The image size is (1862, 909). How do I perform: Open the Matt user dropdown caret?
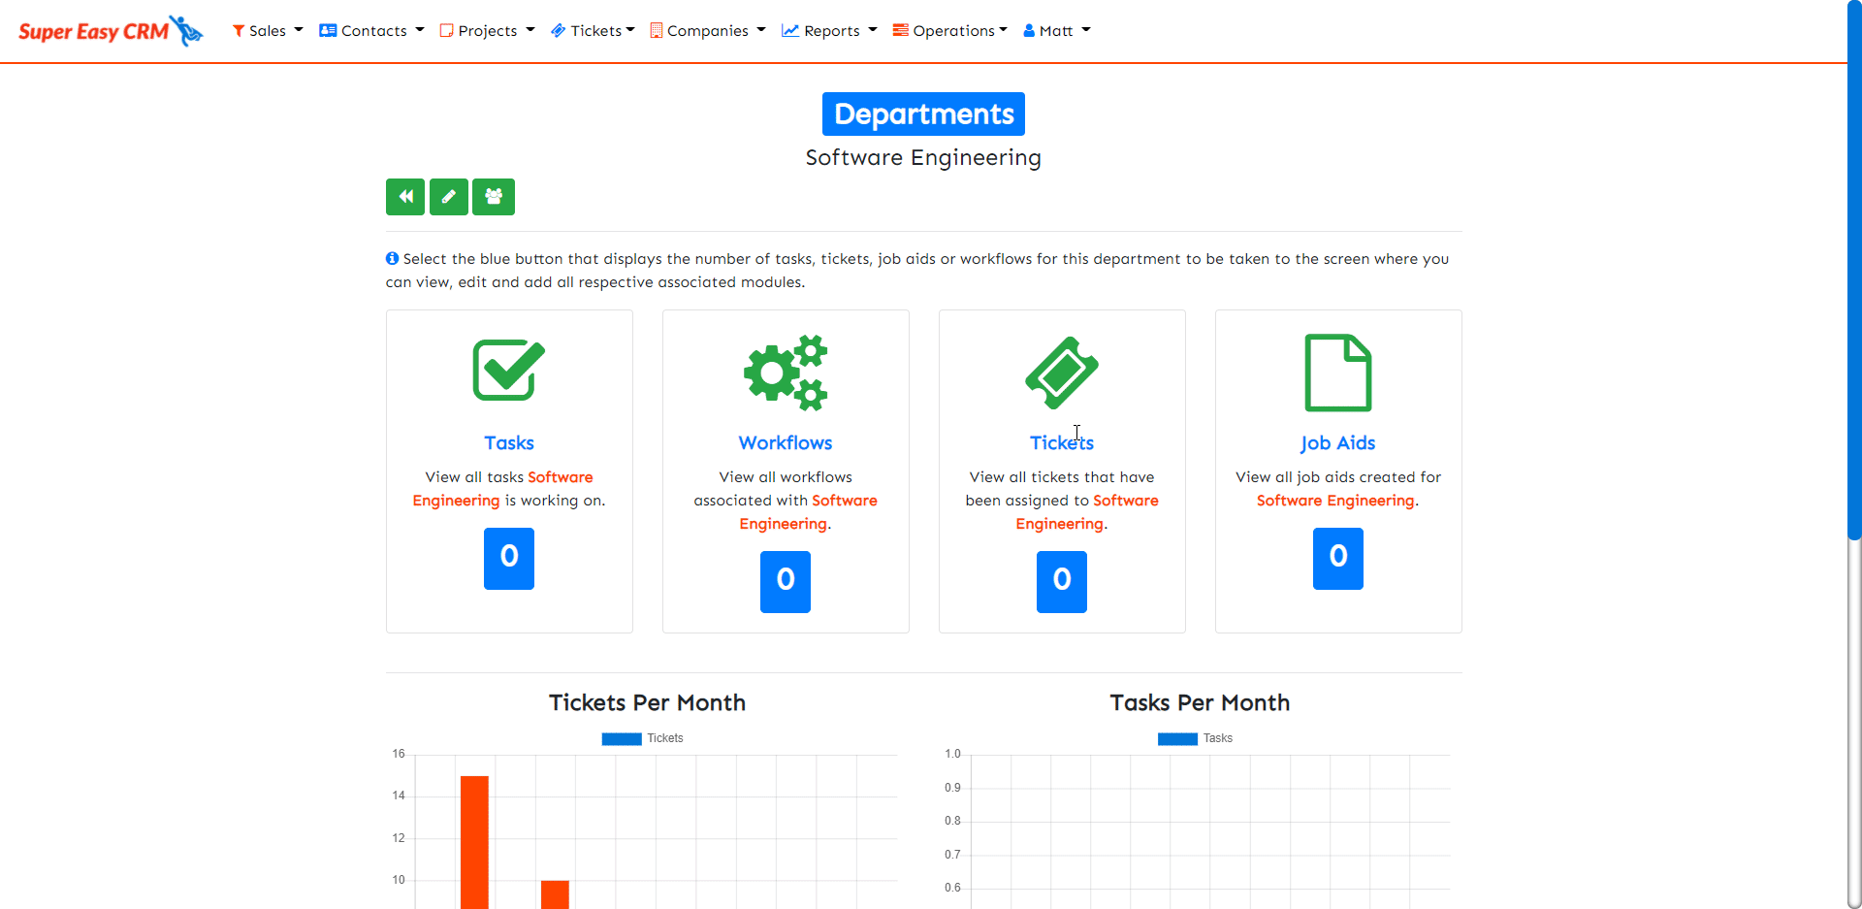(x=1086, y=30)
